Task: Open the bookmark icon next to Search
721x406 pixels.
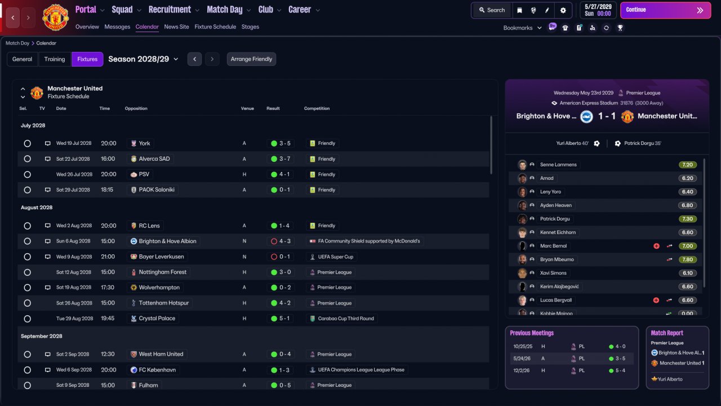Action: (519, 10)
